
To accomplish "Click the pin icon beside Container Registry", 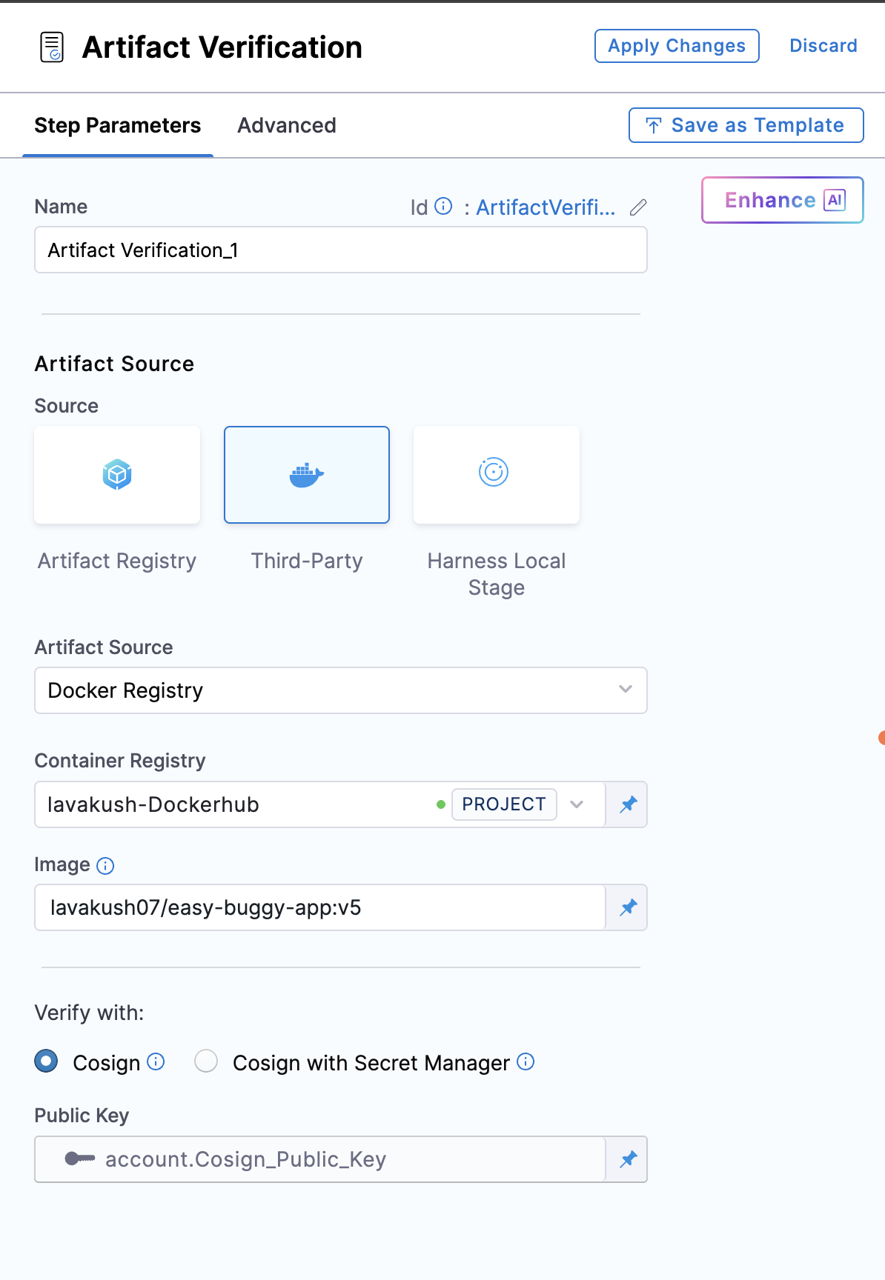I will [x=628, y=804].
